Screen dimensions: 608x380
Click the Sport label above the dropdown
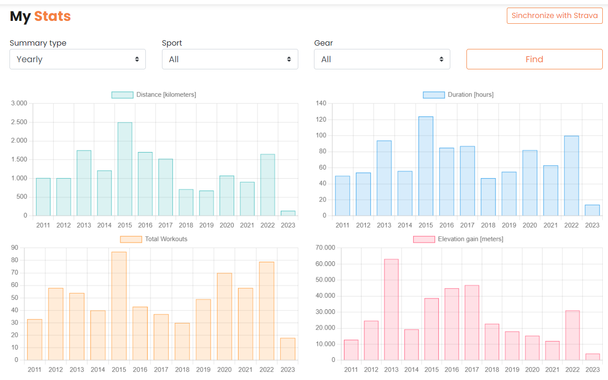point(172,43)
